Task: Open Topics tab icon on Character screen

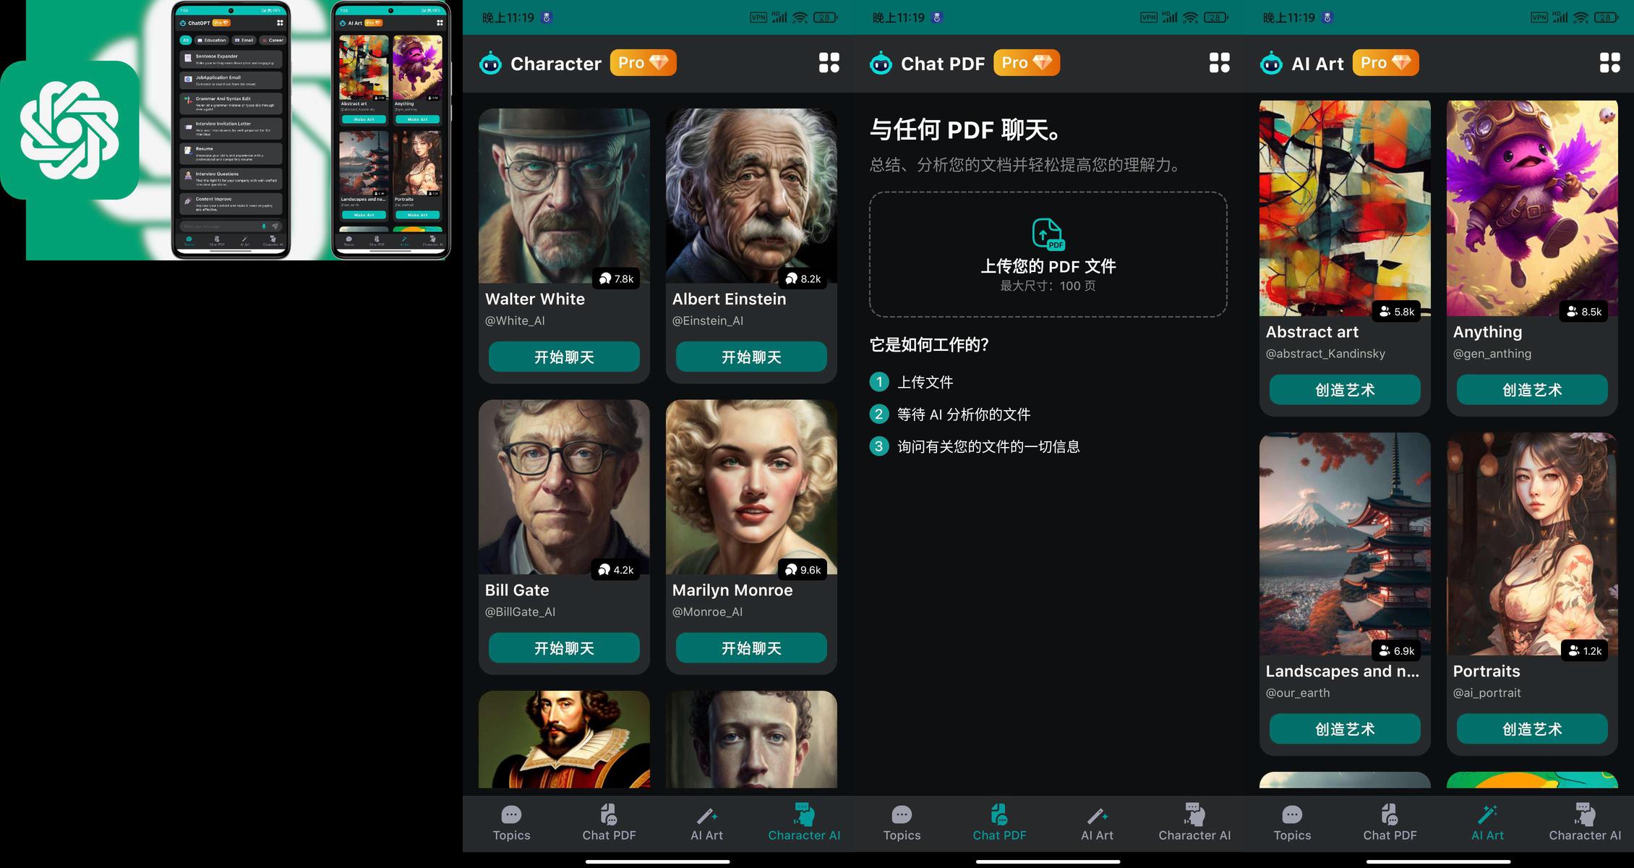Action: [x=511, y=815]
